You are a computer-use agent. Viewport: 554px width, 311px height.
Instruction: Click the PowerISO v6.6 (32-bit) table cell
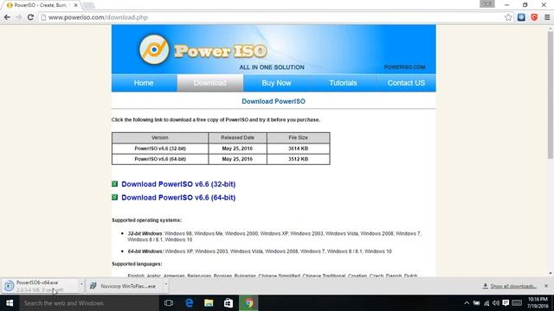[x=160, y=149]
